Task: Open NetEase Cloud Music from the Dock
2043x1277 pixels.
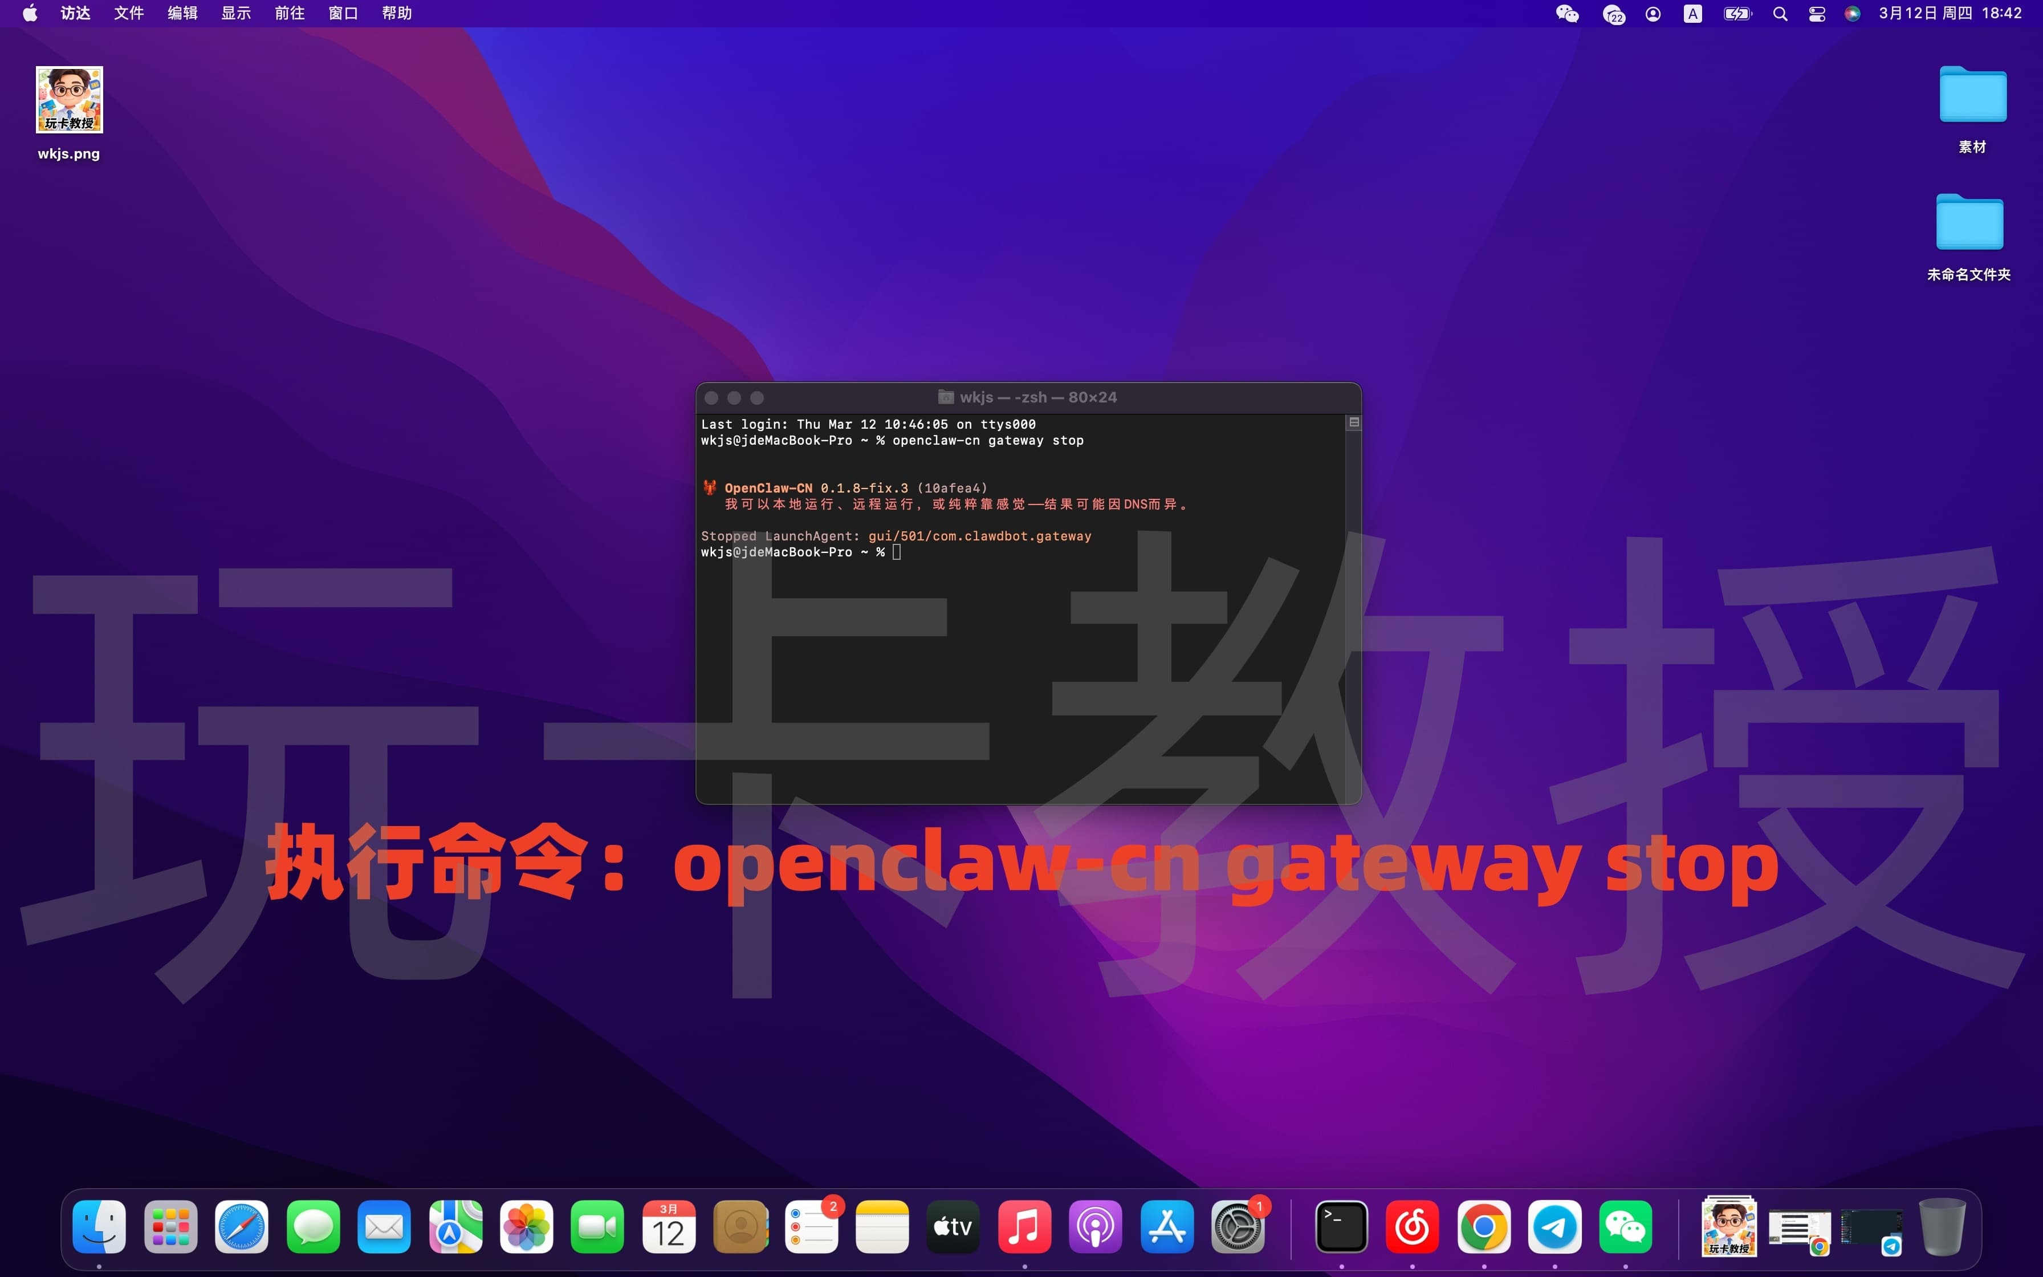Action: point(1413,1226)
